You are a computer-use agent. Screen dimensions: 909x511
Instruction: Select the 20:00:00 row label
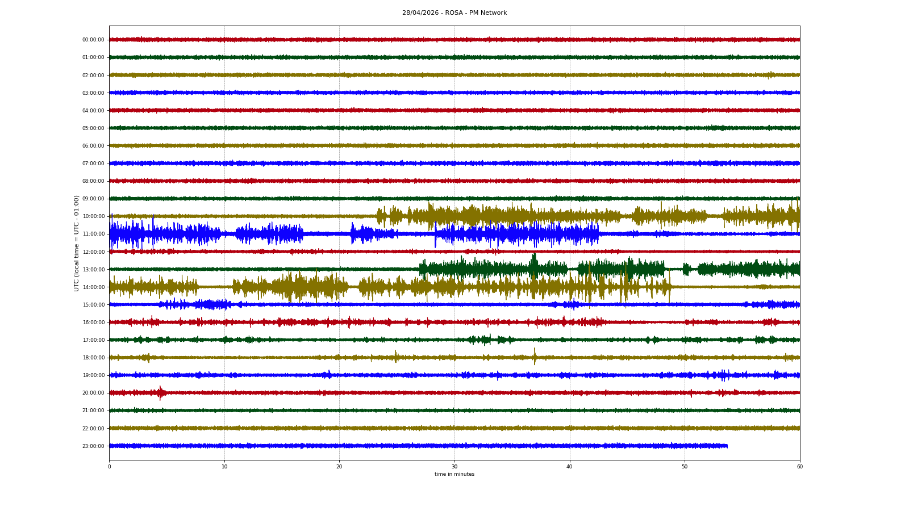(93, 393)
